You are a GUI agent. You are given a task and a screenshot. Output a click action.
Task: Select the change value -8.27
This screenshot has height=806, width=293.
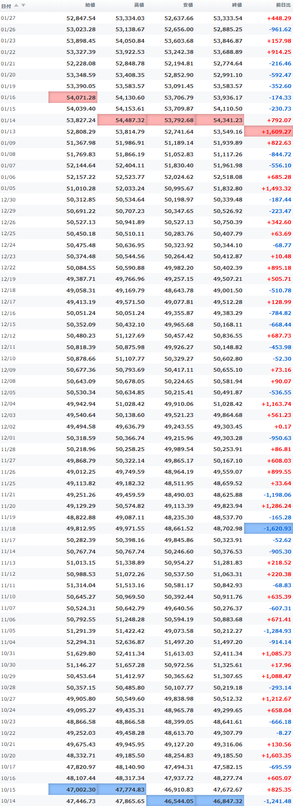[284, 733]
